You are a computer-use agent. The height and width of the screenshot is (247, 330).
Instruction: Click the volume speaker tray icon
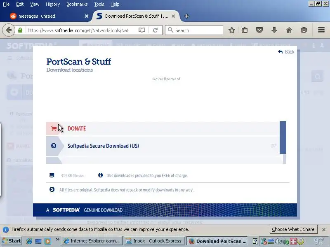(x=278, y=241)
